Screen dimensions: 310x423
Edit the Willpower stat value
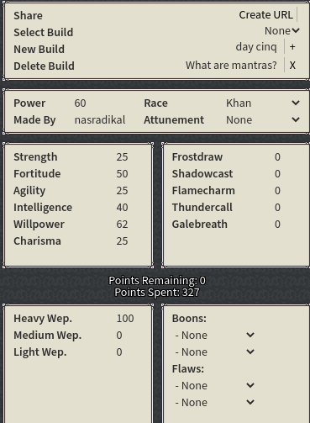[x=128, y=225]
